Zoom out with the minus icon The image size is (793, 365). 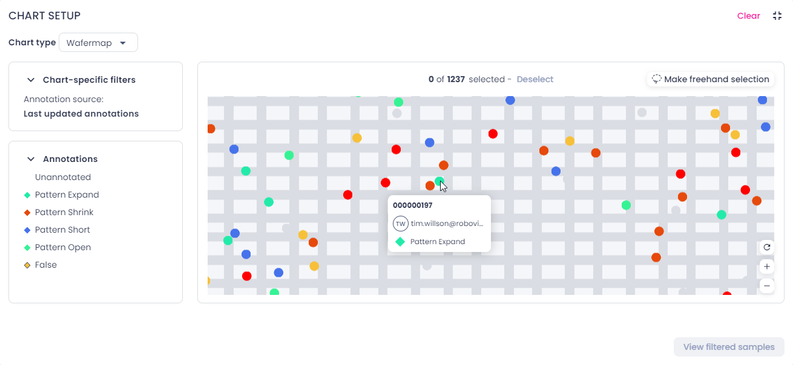pyautogui.click(x=767, y=286)
